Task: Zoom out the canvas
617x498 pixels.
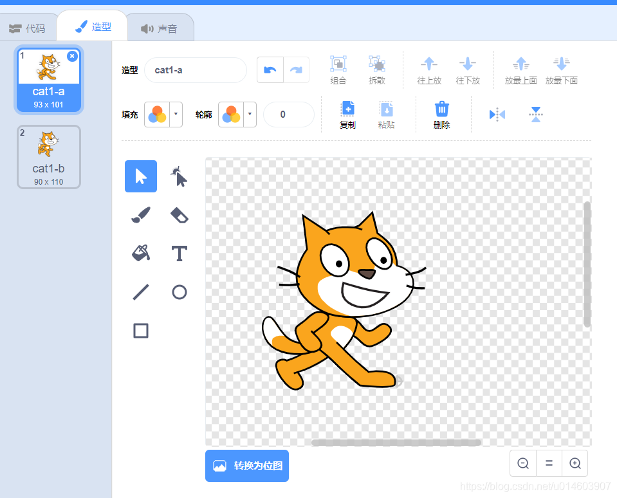Action: (523, 463)
